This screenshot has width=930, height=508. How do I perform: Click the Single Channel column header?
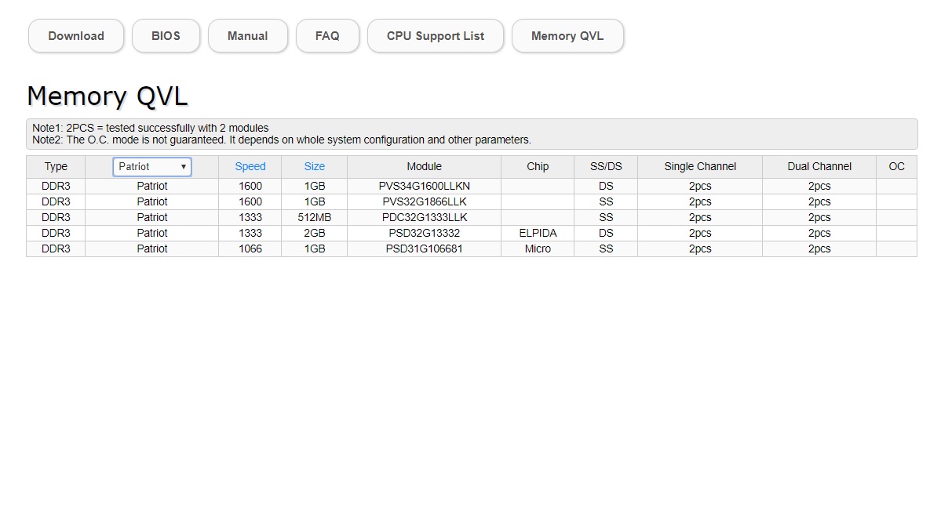(700, 166)
